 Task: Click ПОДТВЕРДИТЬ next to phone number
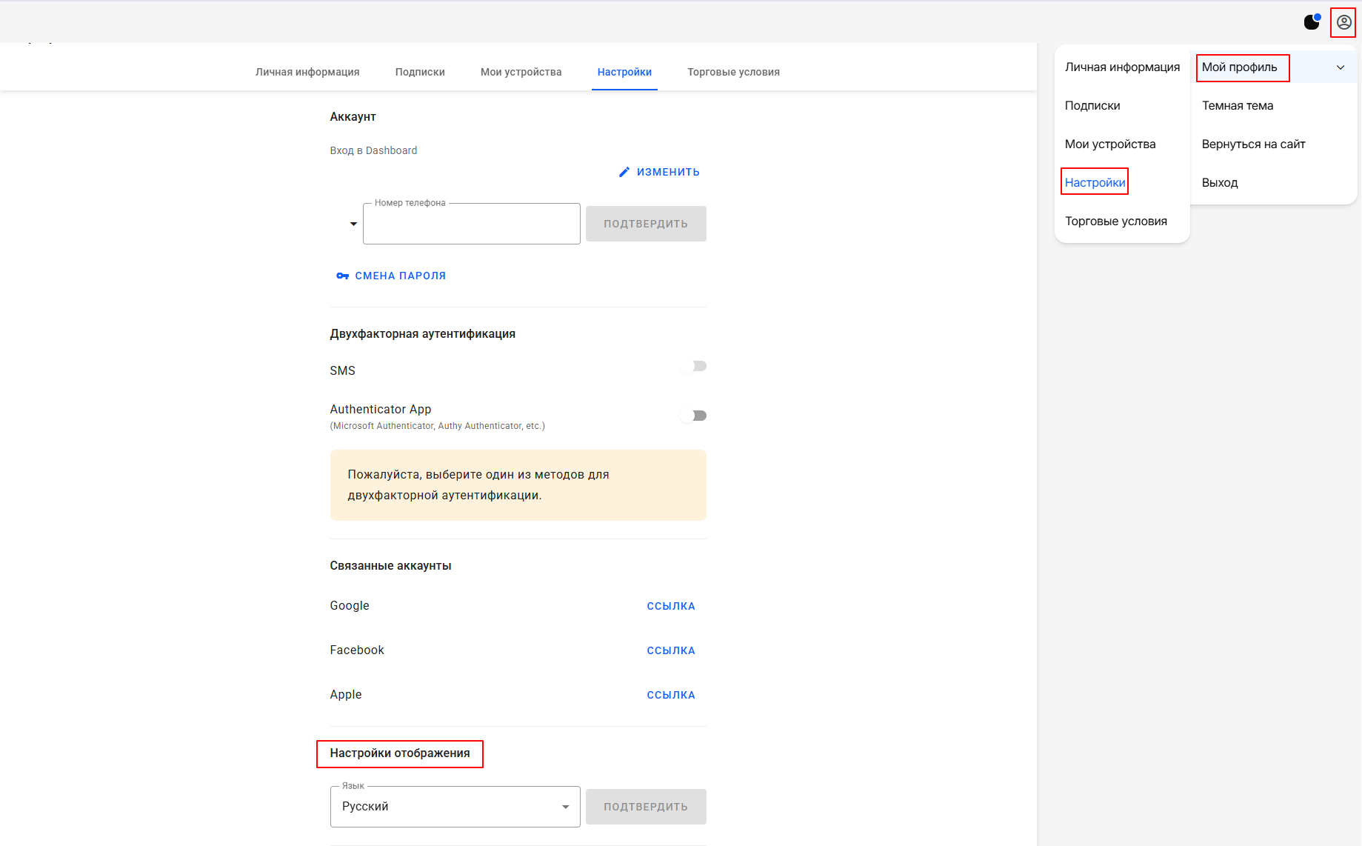pyautogui.click(x=646, y=224)
